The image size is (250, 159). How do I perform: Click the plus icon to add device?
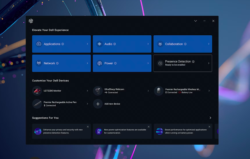click(x=98, y=104)
